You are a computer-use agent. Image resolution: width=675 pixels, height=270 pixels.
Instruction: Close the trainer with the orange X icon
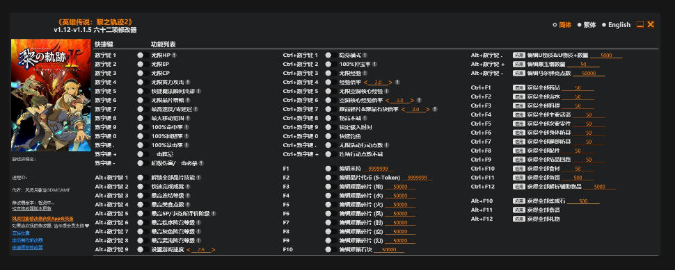pyautogui.click(x=651, y=24)
